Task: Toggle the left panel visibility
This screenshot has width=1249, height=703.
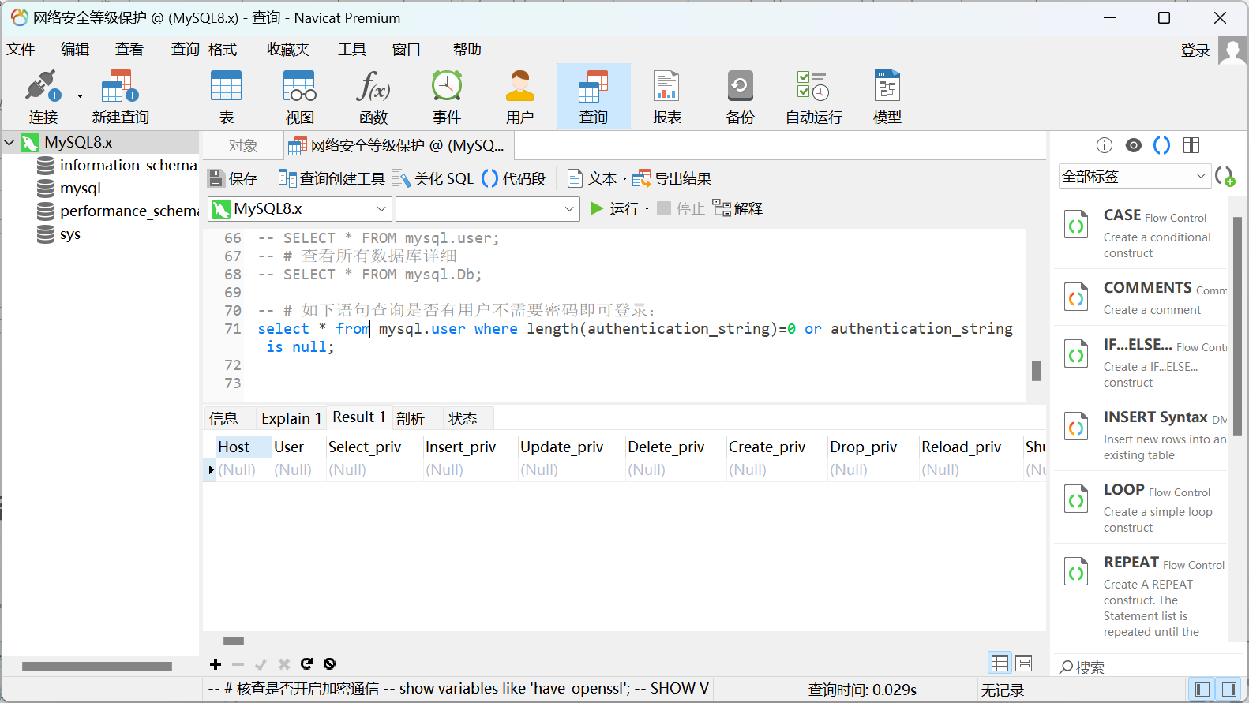Action: 1202,690
